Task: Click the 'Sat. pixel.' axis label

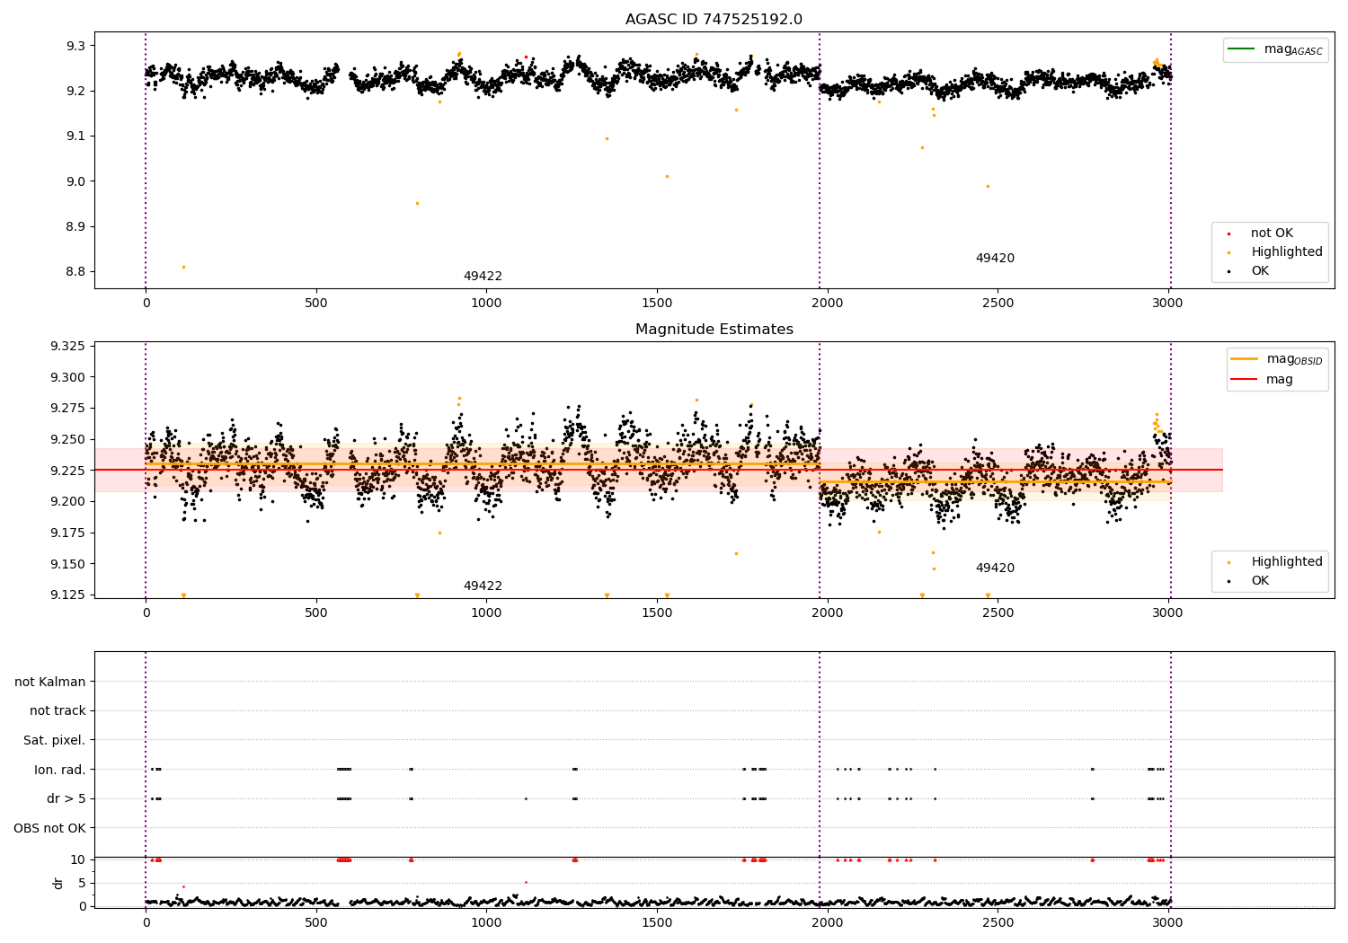Action: (55, 740)
